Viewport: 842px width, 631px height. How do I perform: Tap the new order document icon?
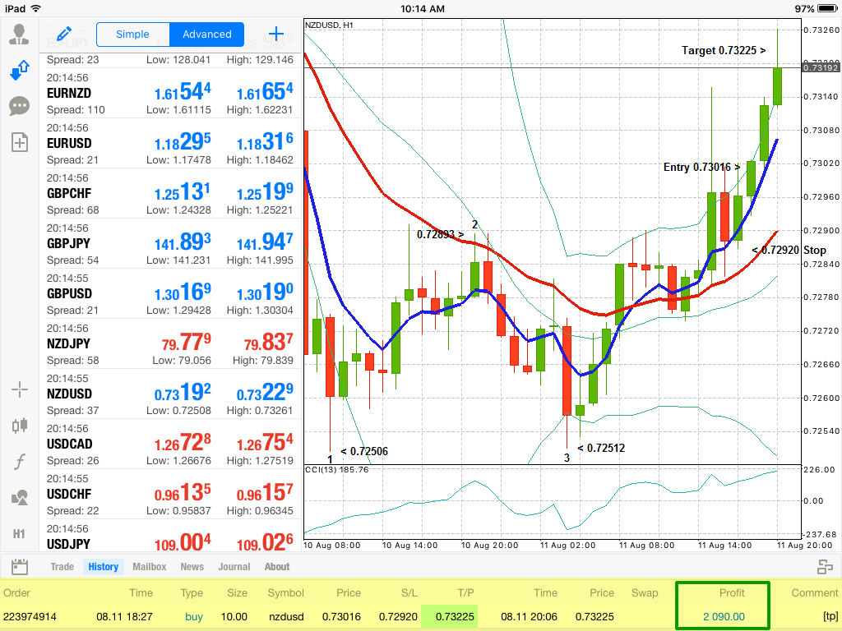click(x=20, y=142)
